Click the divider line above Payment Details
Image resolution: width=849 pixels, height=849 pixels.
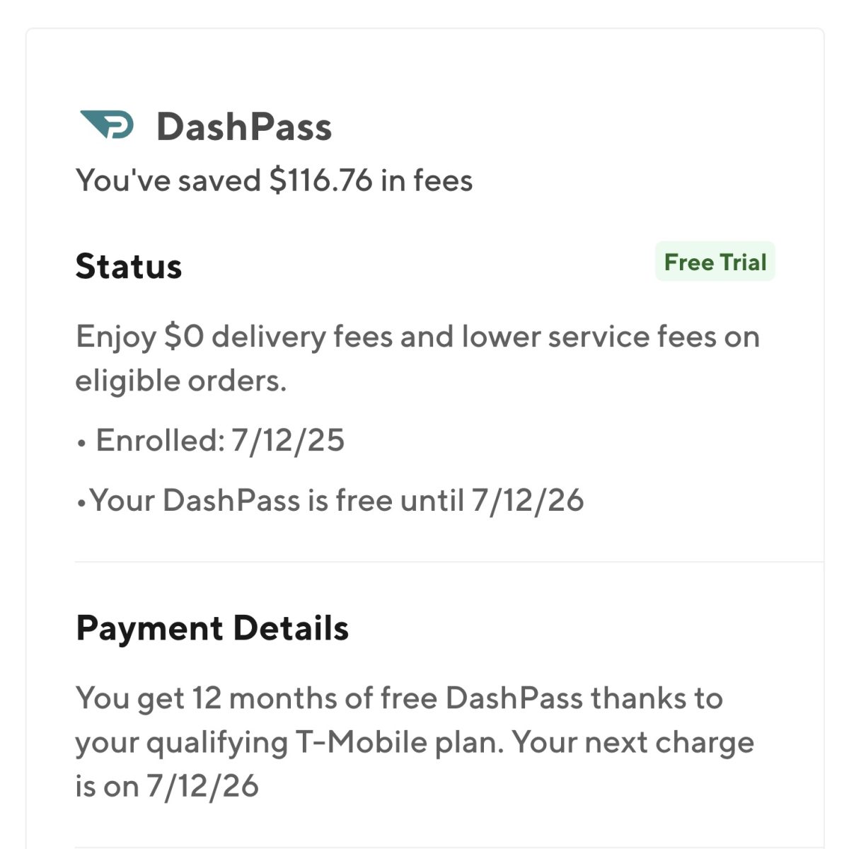coord(449,562)
